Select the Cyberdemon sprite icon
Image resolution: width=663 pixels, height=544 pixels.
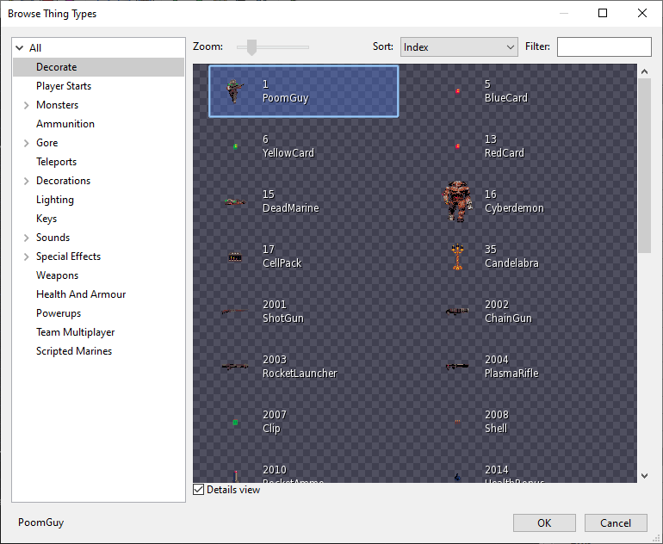click(x=457, y=201)
